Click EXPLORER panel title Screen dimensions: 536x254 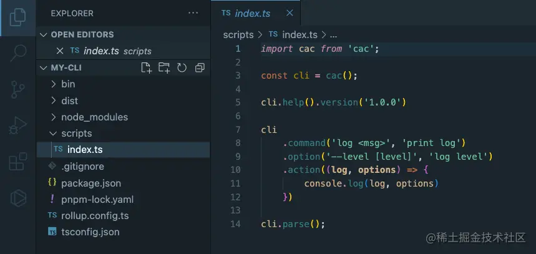tap(72, 13)
